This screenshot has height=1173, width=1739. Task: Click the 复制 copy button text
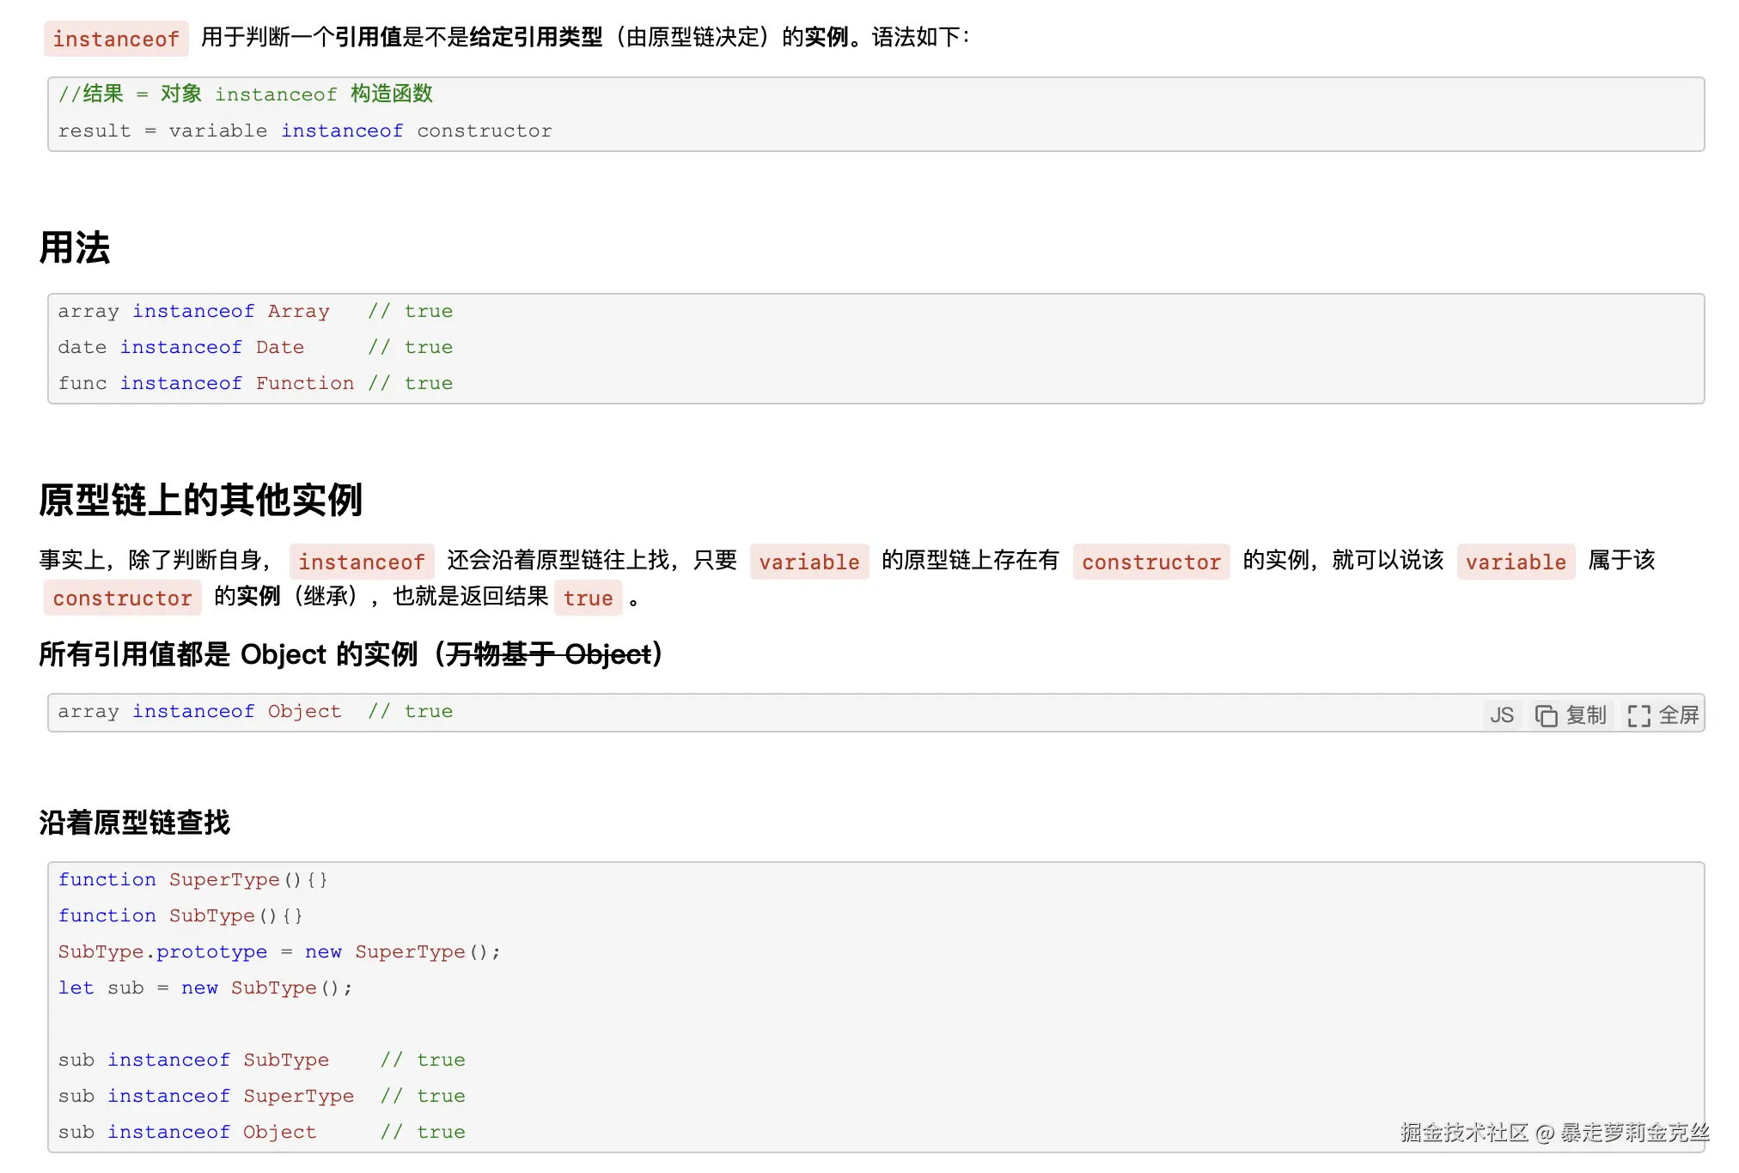1585,715
